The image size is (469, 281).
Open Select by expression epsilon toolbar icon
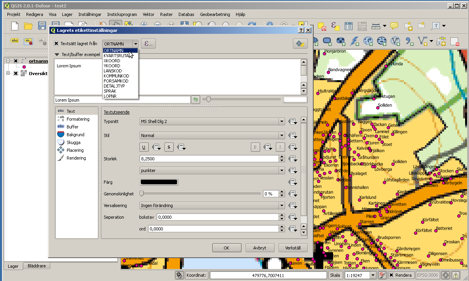click(335, 26)
